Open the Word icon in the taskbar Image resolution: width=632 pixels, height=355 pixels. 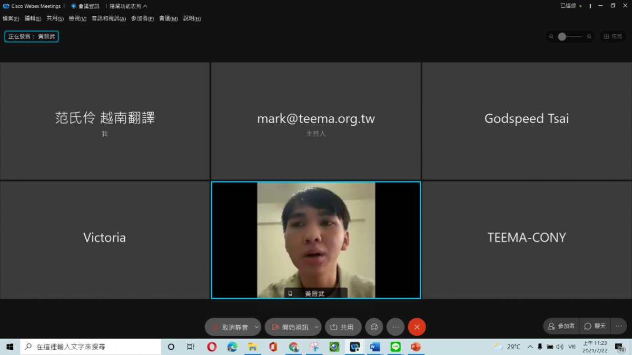[375, 347]
